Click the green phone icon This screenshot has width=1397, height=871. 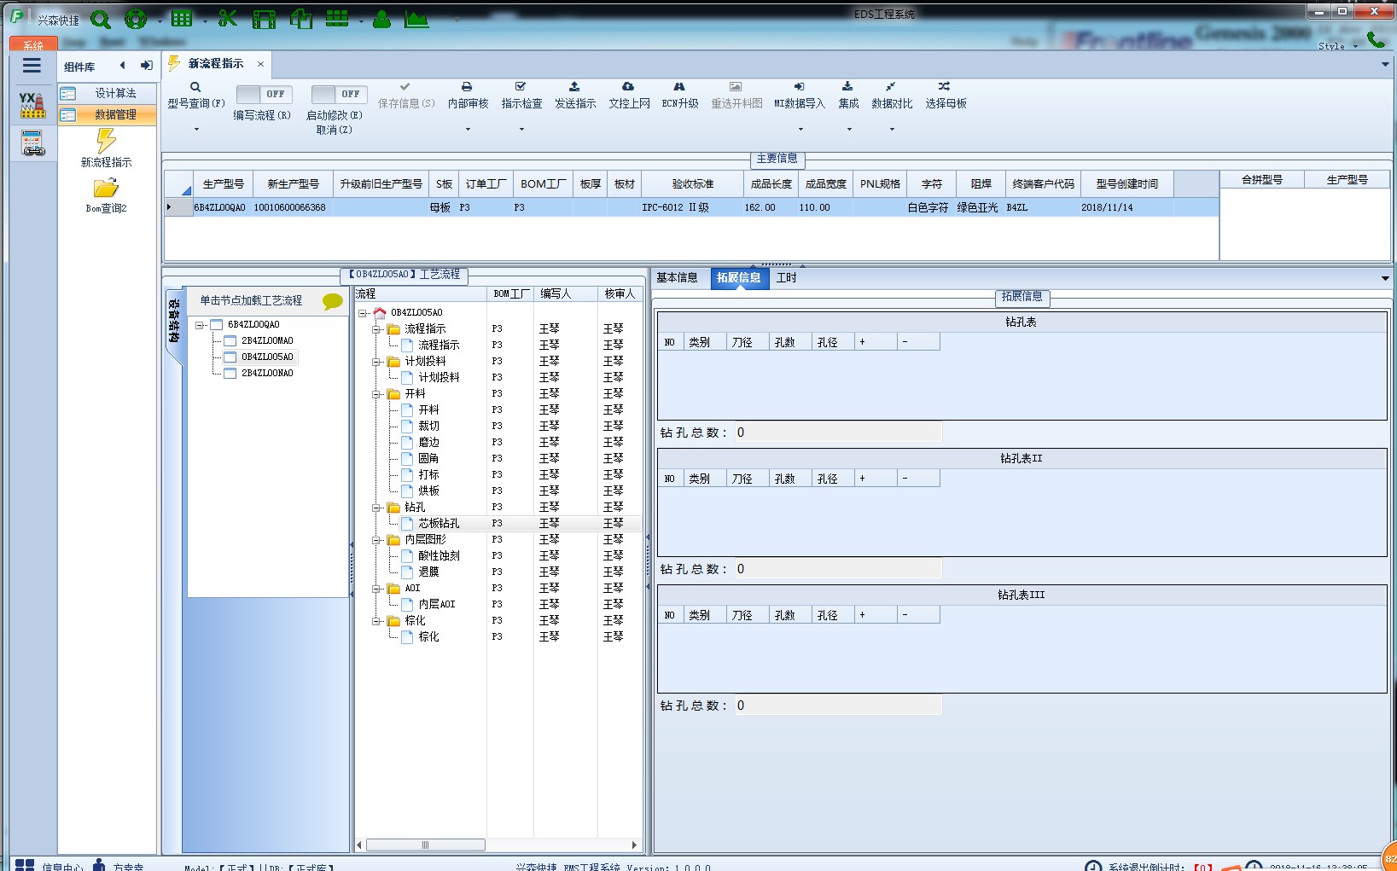1376,39
